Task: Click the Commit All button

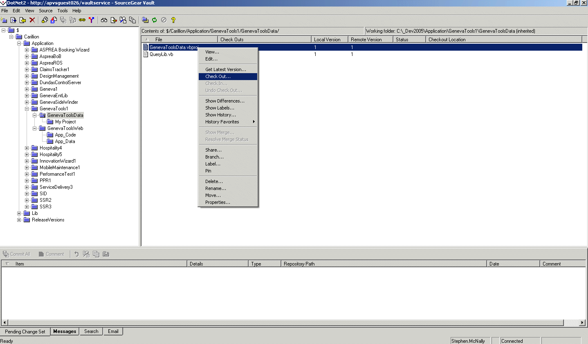Action: pos(17,254)
